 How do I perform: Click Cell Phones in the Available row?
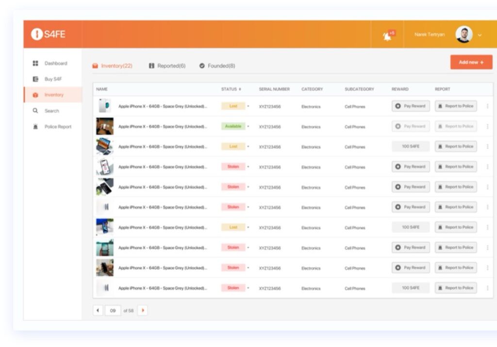355,127
